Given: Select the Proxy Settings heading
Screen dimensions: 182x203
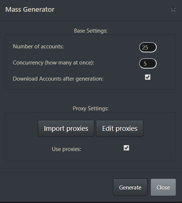Looking at the screenshot, I should click(91, 108).
